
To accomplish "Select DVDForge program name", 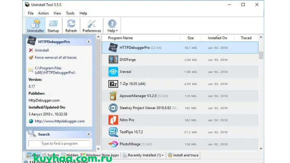I will (x=128, y=60).
